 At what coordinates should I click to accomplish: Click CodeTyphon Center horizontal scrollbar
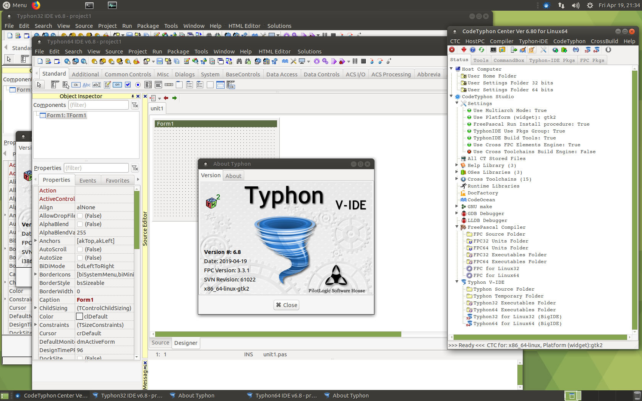540,337
